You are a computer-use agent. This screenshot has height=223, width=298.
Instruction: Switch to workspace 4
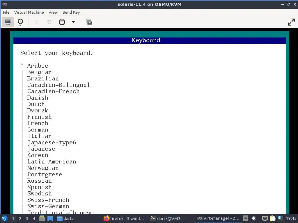pos(34,219)
